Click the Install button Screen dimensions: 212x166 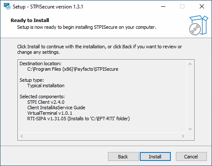tap(155, 157)
